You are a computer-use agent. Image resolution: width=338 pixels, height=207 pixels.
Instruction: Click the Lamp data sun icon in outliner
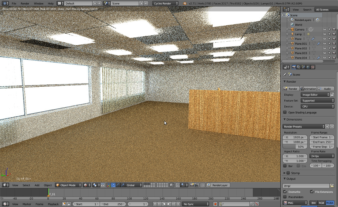308,34
